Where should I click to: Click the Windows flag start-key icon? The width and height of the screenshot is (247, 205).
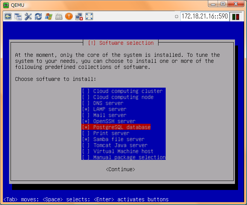49,17
